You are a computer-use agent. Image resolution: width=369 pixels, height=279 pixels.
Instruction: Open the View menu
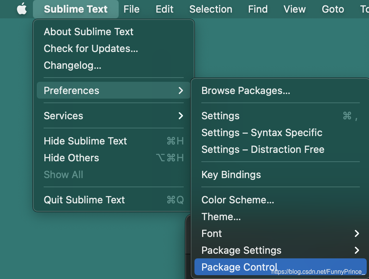point(294,9)
